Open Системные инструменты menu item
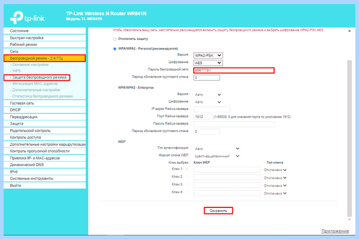359x239 pixels. [45, 179]
